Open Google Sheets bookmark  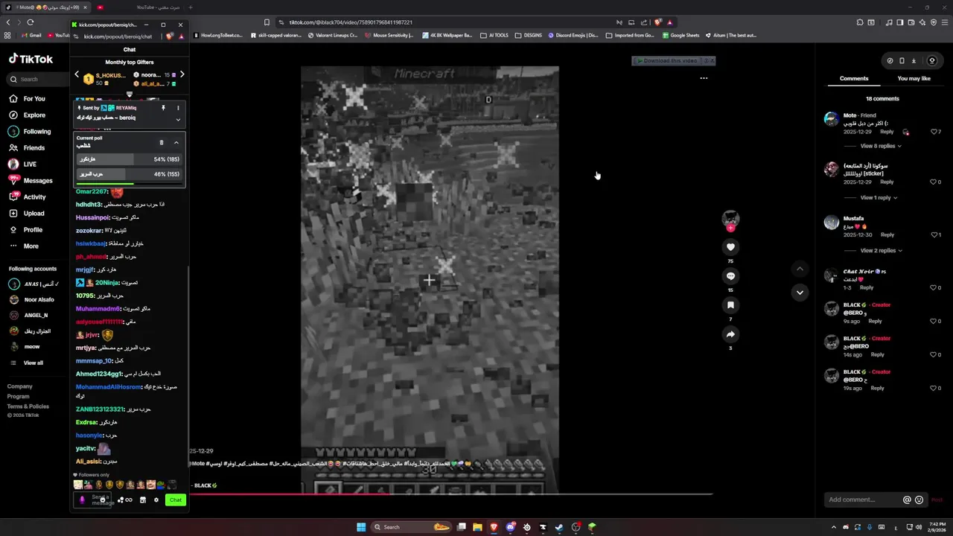pyautogui.click(x=681, y=35)
